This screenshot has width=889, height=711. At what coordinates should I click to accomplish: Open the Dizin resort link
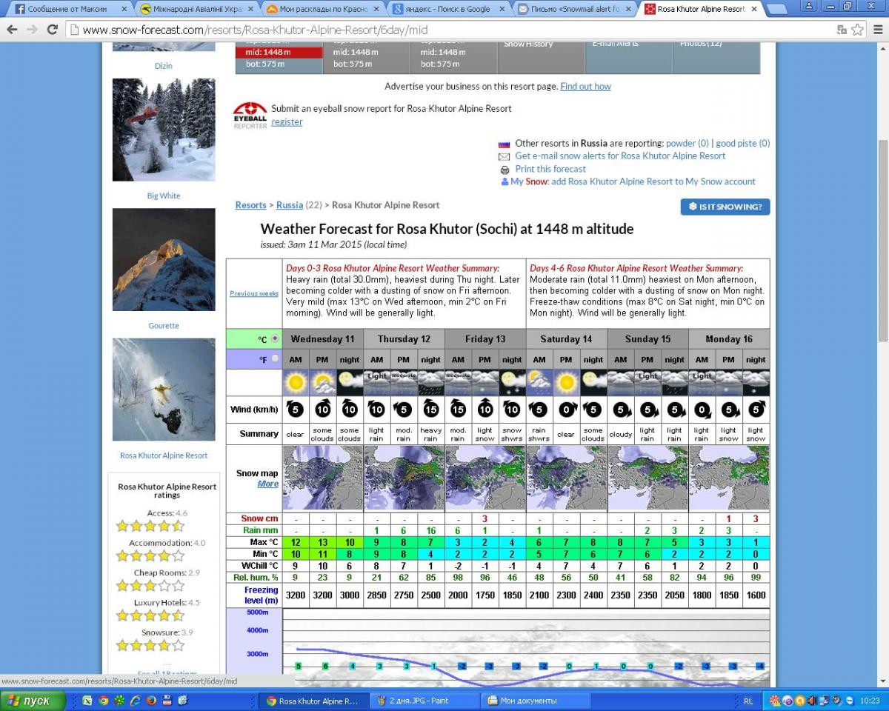tap(164, 66)
